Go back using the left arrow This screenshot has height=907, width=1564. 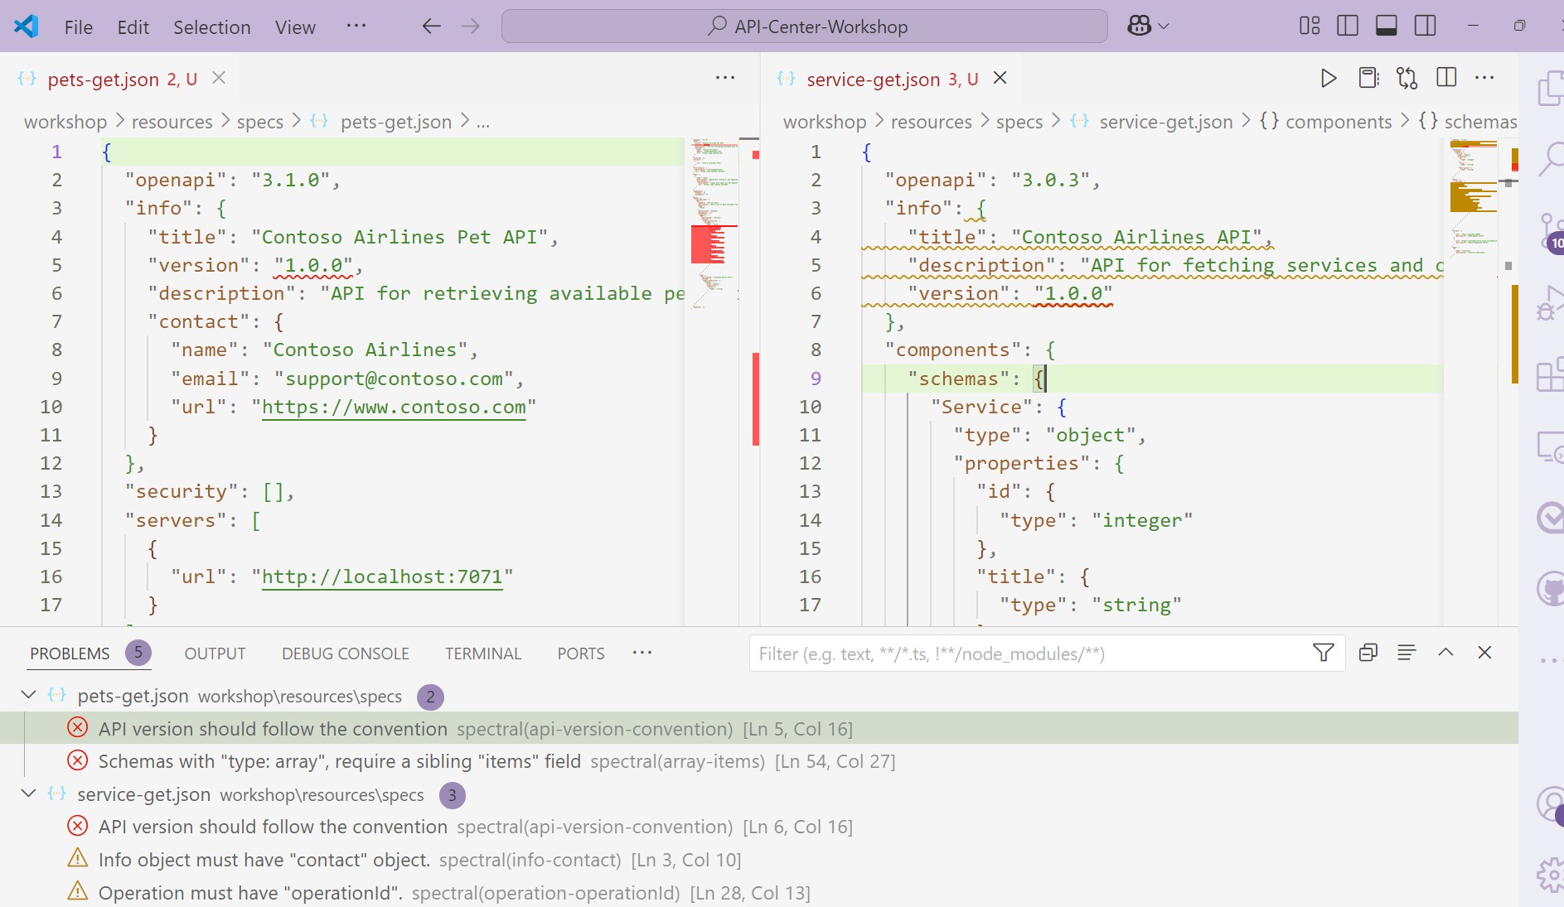431,27
